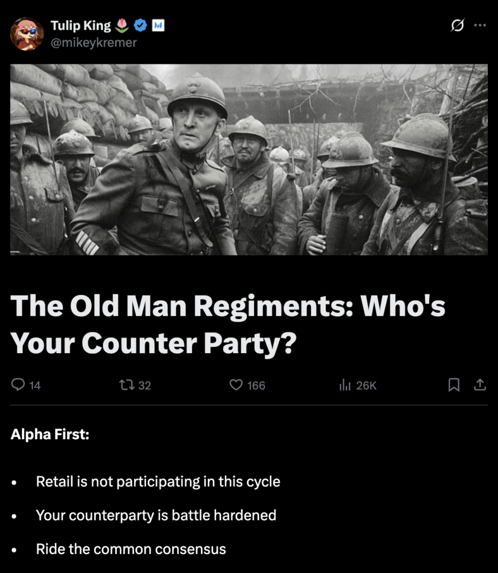Click the 166 likes count

pyautogui.click(x=256, y=386)
